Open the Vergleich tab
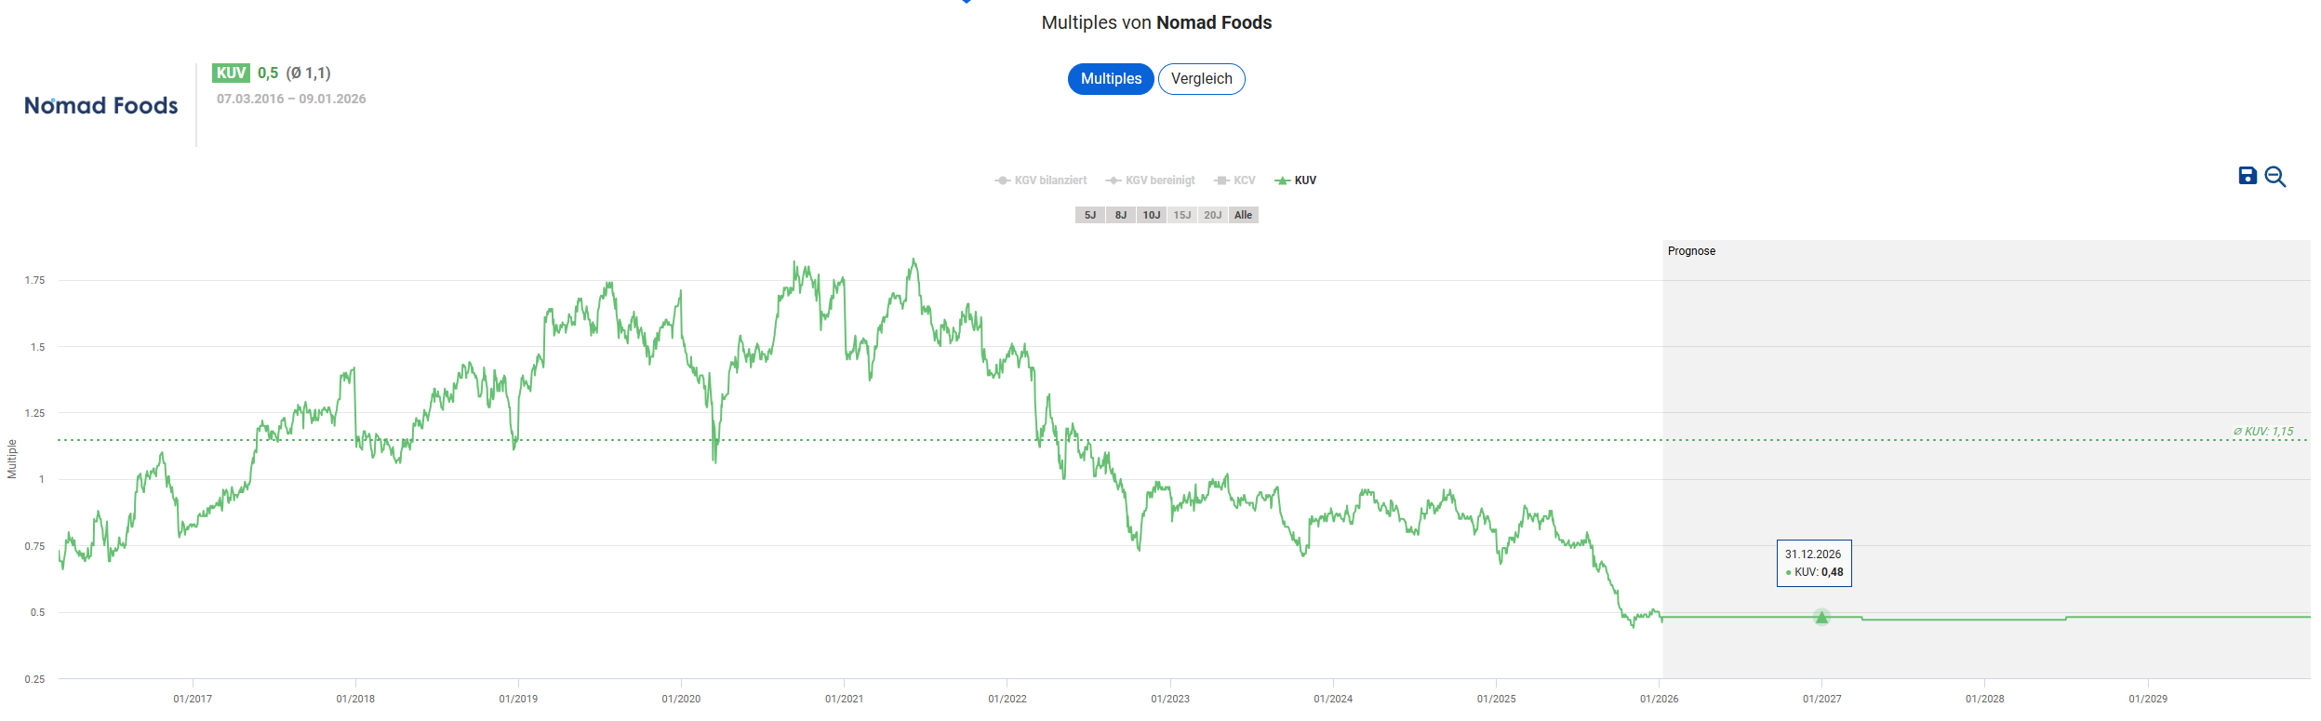Image resolution: width=2321 pixels, height=721 pixels. click(1201, 79)
